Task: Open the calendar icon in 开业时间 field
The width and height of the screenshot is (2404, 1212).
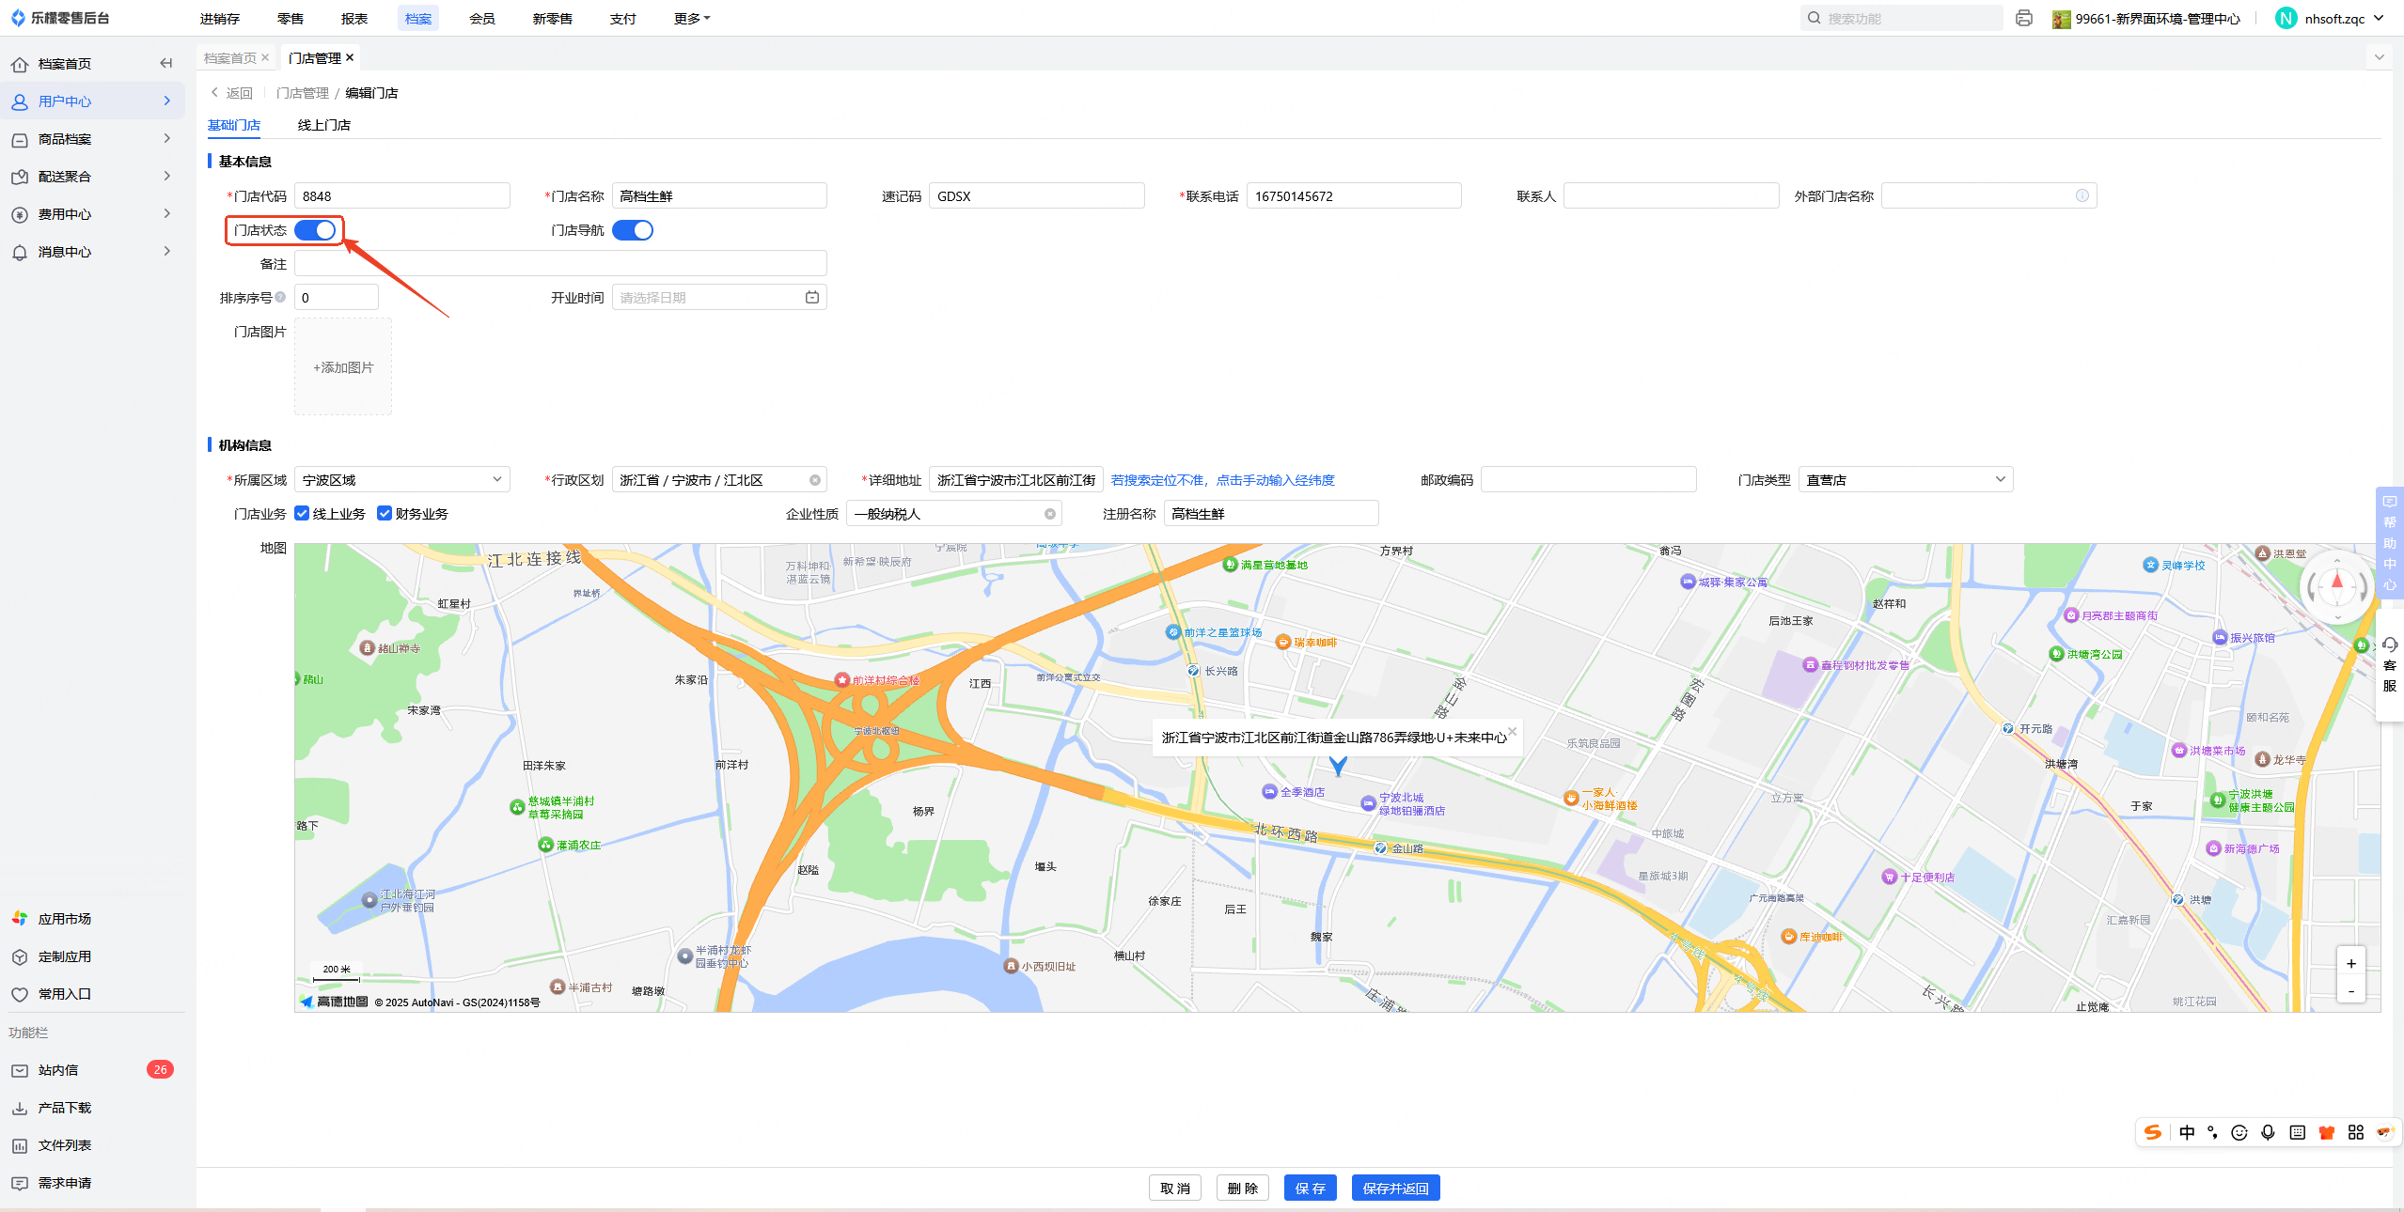Action: coord(811,298)
